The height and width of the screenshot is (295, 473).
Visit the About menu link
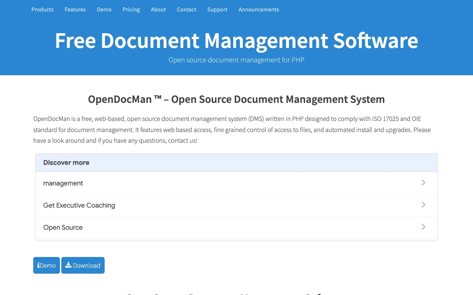coord(158,10)
